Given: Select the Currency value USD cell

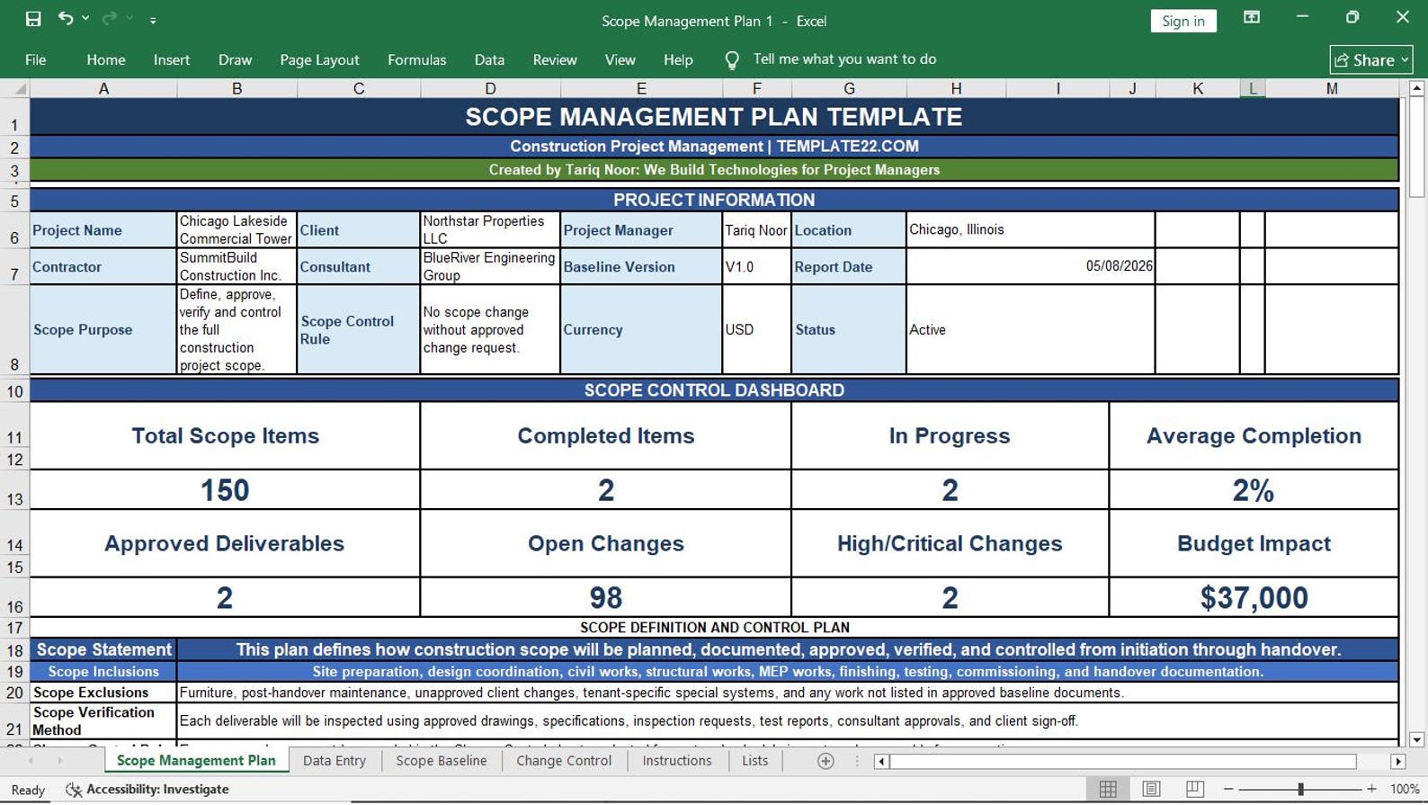Looking at the screenshot, I should [756, 329].
